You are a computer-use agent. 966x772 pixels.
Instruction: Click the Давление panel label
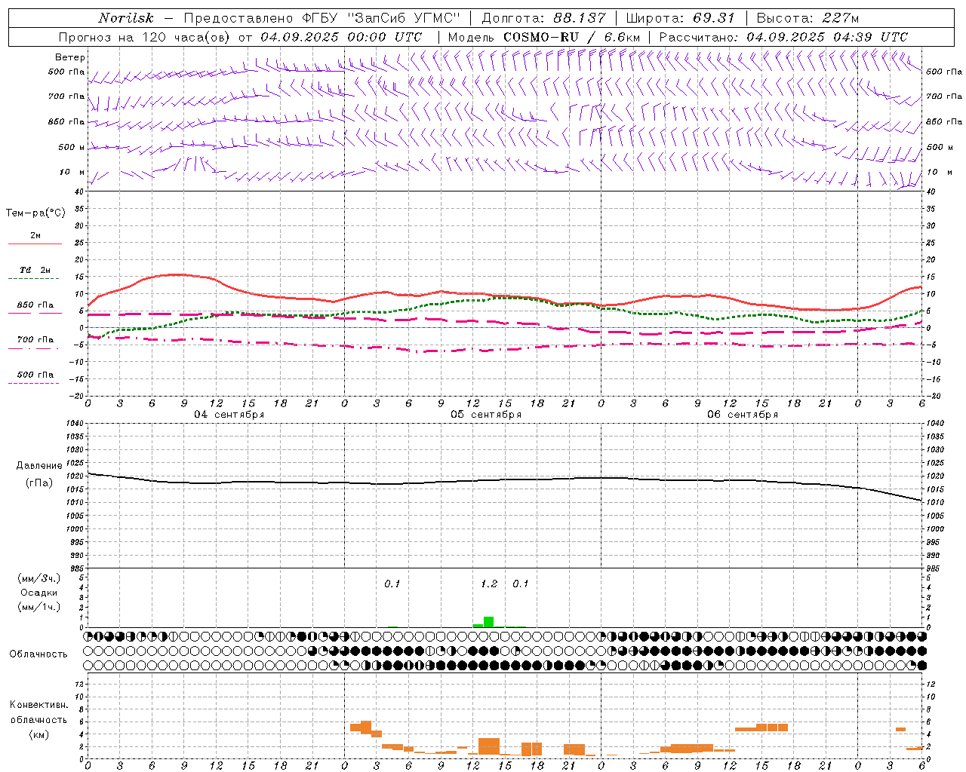(x=39, y=466)
